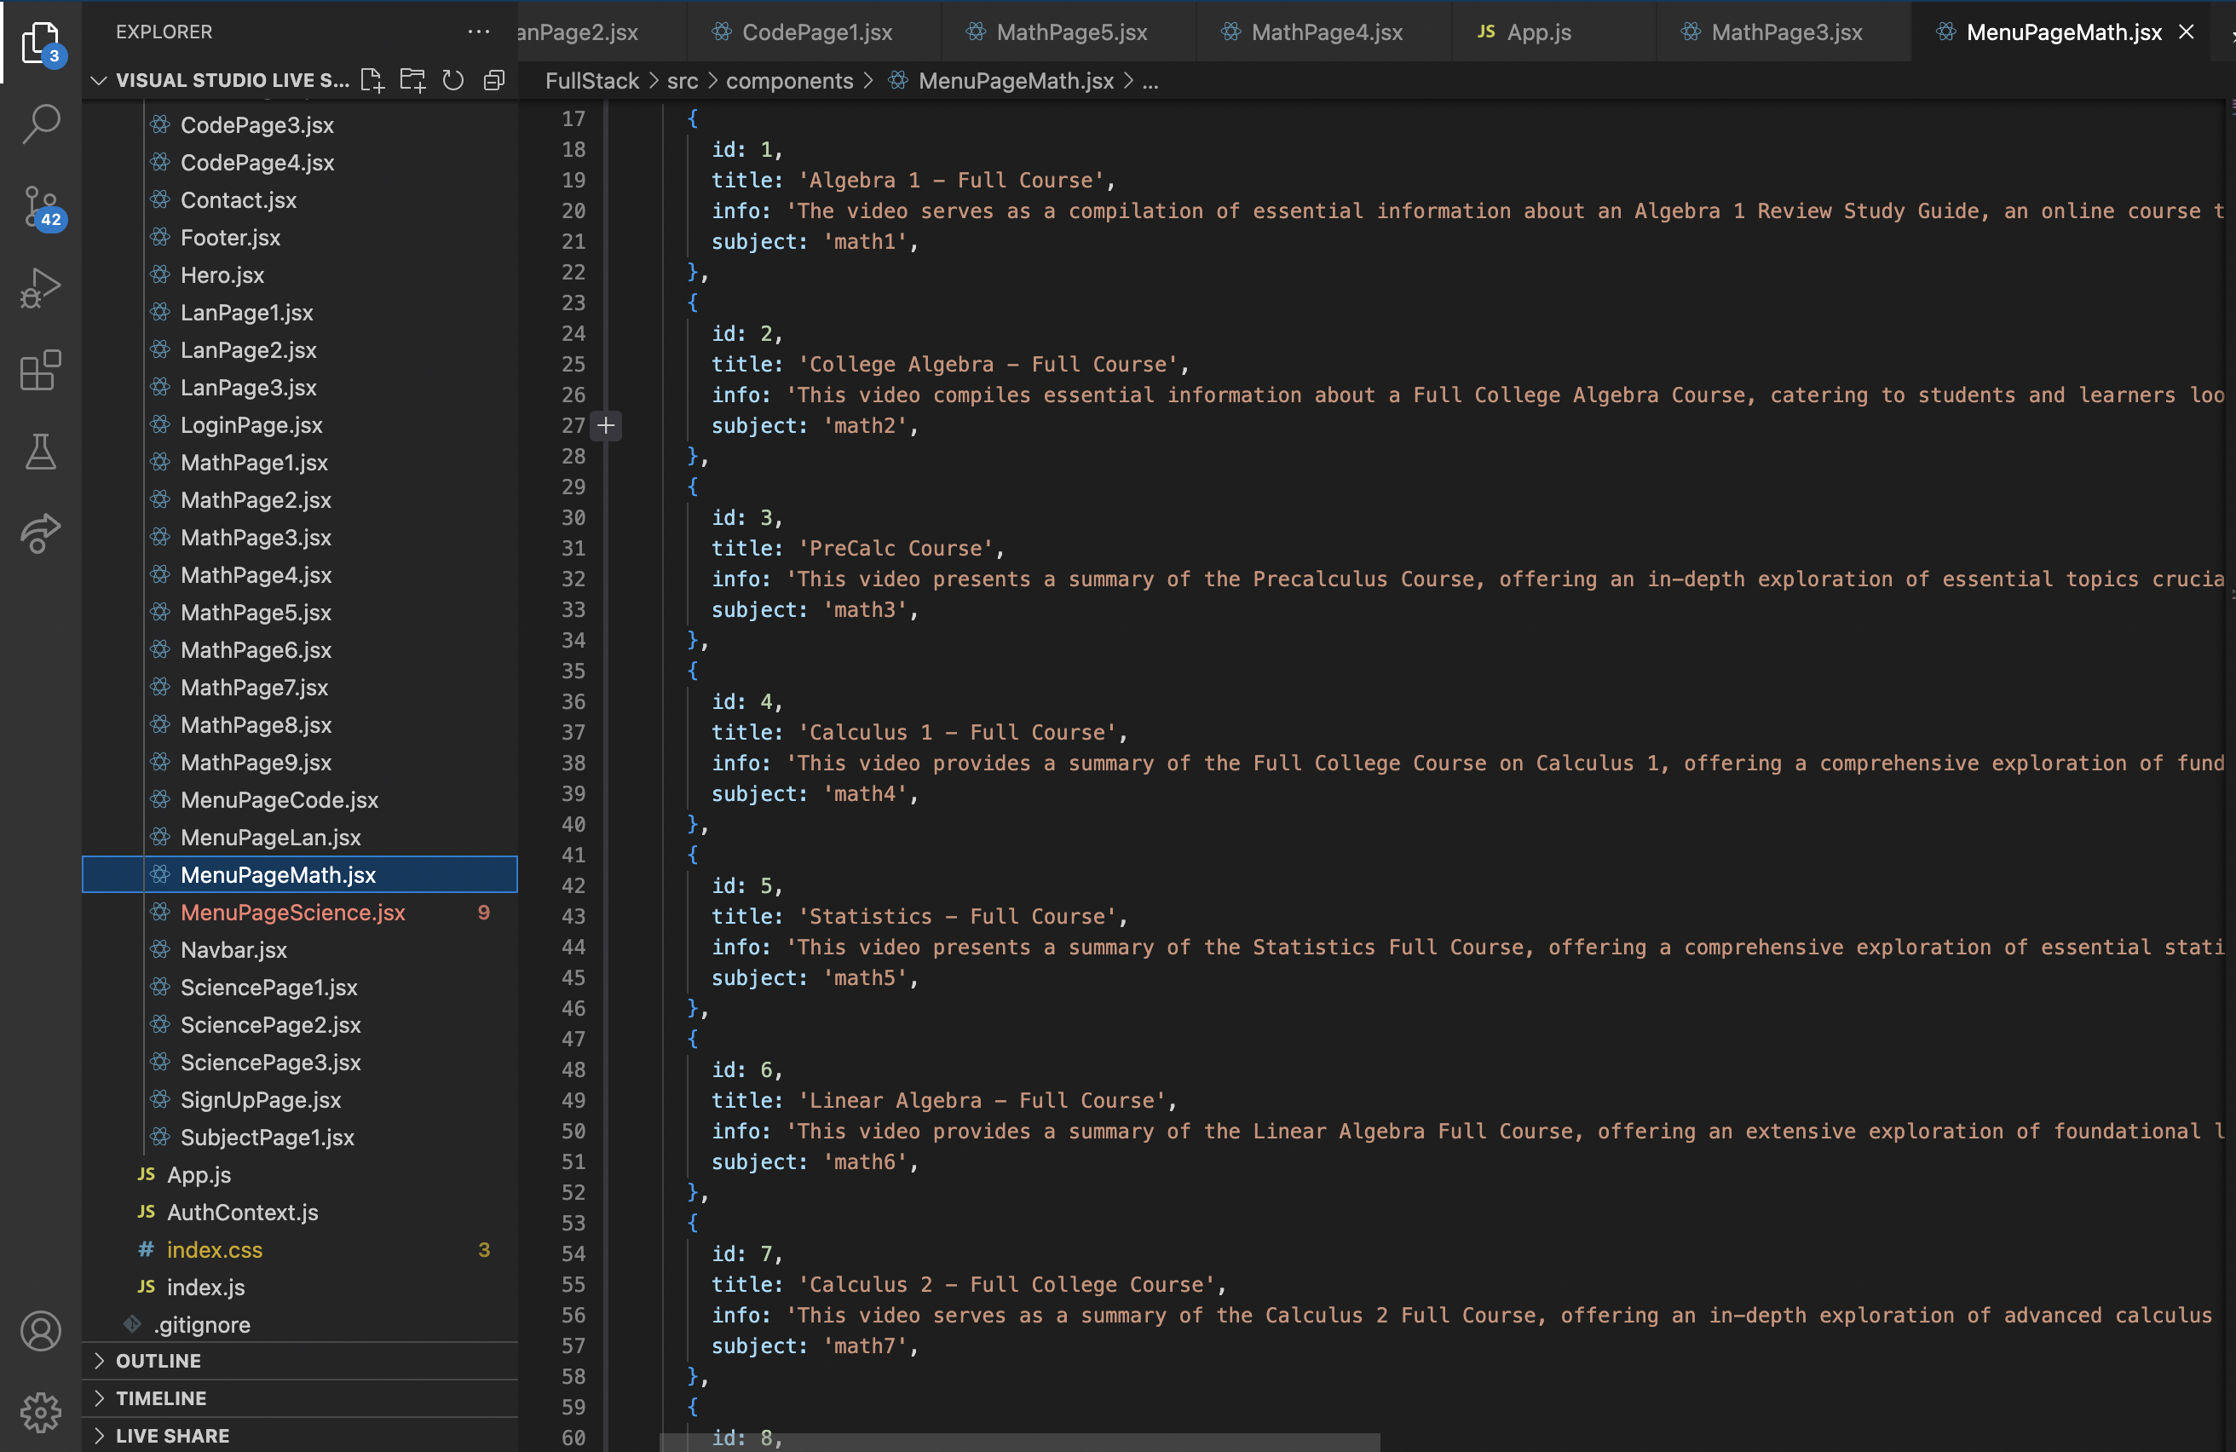This screenshot has width=2236, height=1452.
Task: Click the New File icon in explorer header
Action: 372,81
